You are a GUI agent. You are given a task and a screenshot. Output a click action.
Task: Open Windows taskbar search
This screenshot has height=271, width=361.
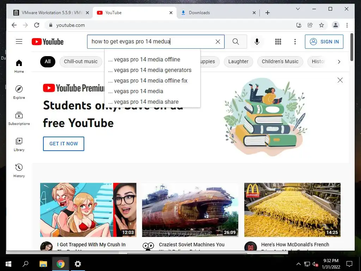(25, 264)
